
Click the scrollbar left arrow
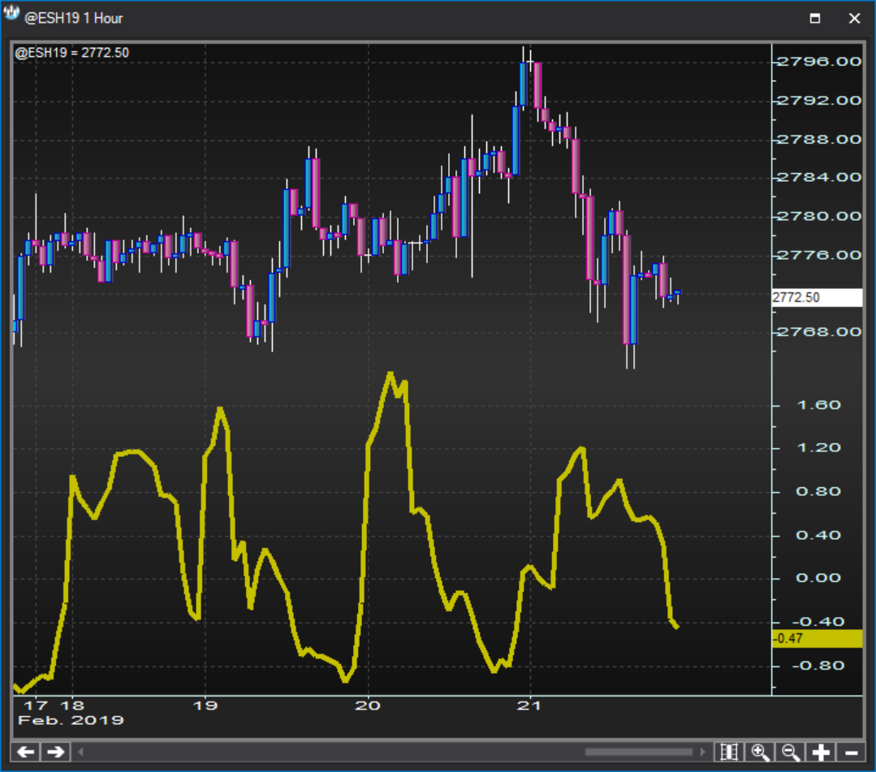(80, 752)
